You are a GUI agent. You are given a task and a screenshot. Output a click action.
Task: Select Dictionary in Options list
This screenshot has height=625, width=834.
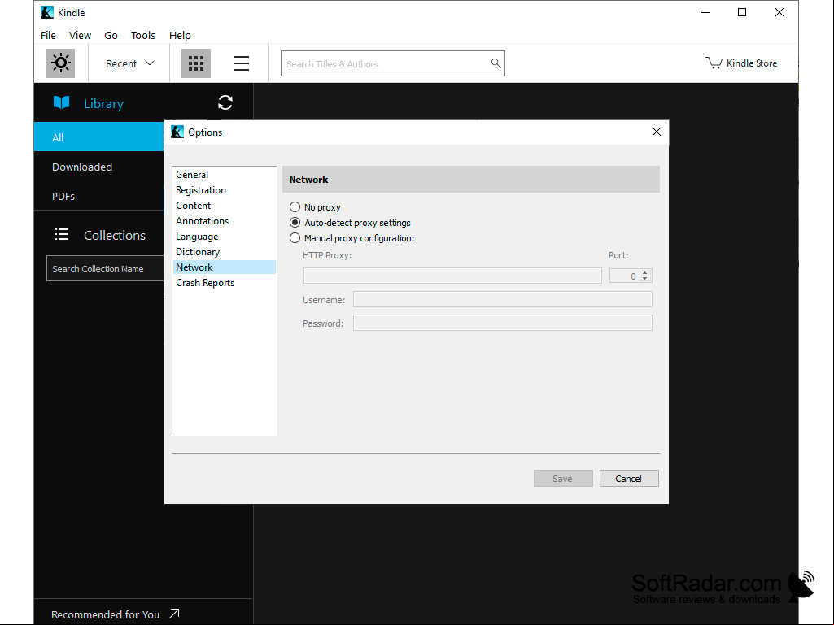tap(225, 251)
